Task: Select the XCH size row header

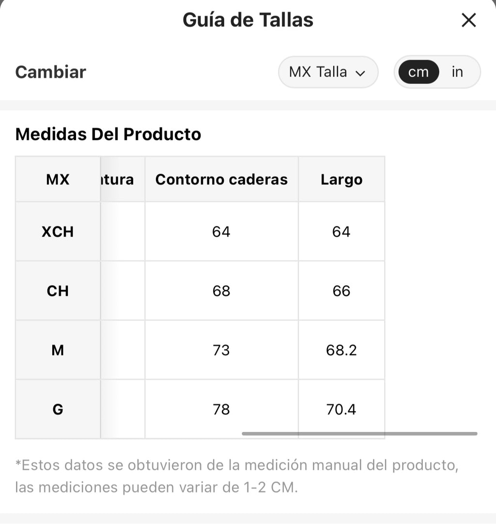Action: click(58, 232)
